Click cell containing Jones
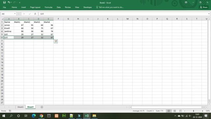This screenshot has height=119, width=211. point(9,25)
